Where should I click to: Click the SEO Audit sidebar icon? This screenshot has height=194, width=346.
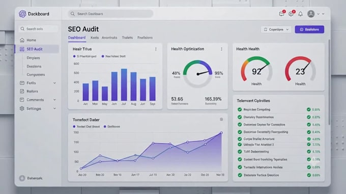coord(22,49)
